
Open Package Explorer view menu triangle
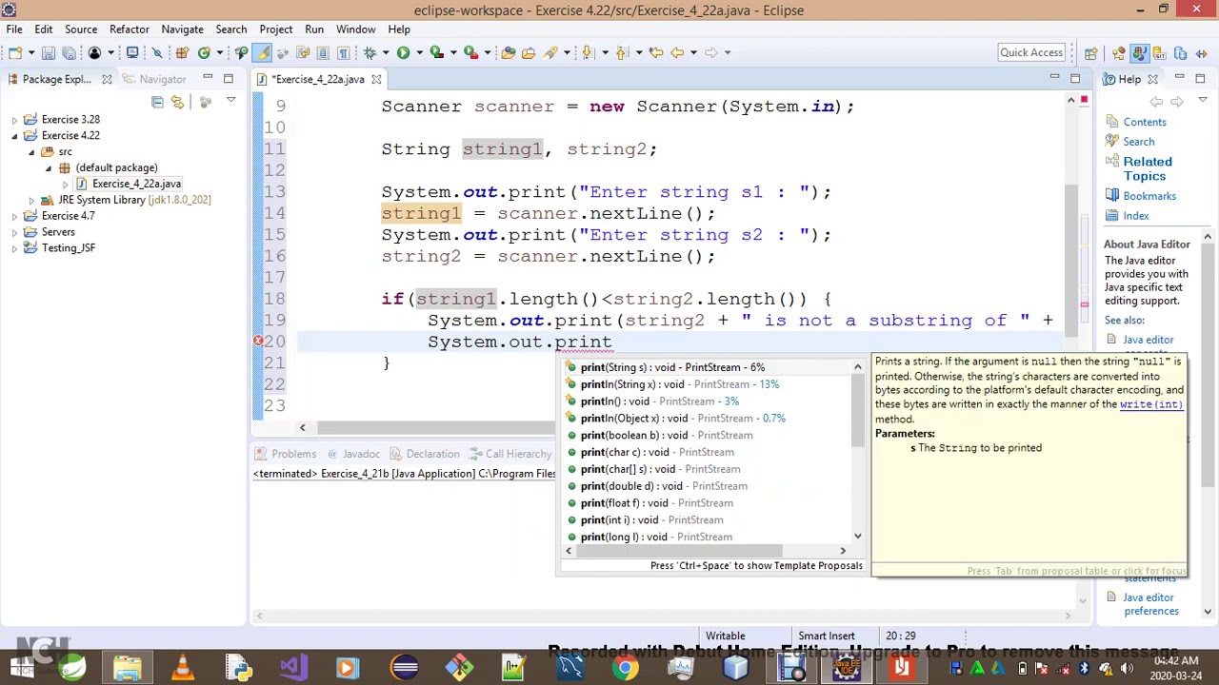230,100
